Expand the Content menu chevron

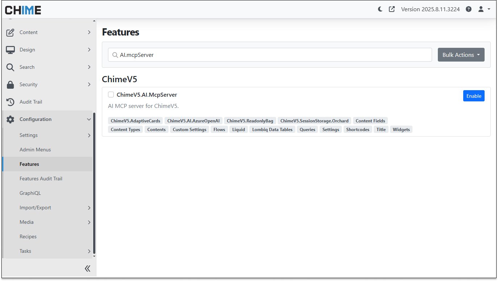89,32
